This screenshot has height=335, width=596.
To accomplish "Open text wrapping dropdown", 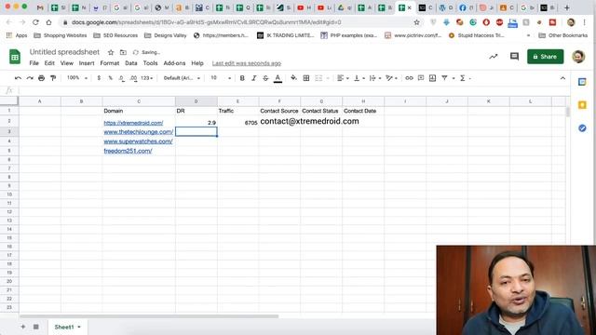I will tap(375, 78).
